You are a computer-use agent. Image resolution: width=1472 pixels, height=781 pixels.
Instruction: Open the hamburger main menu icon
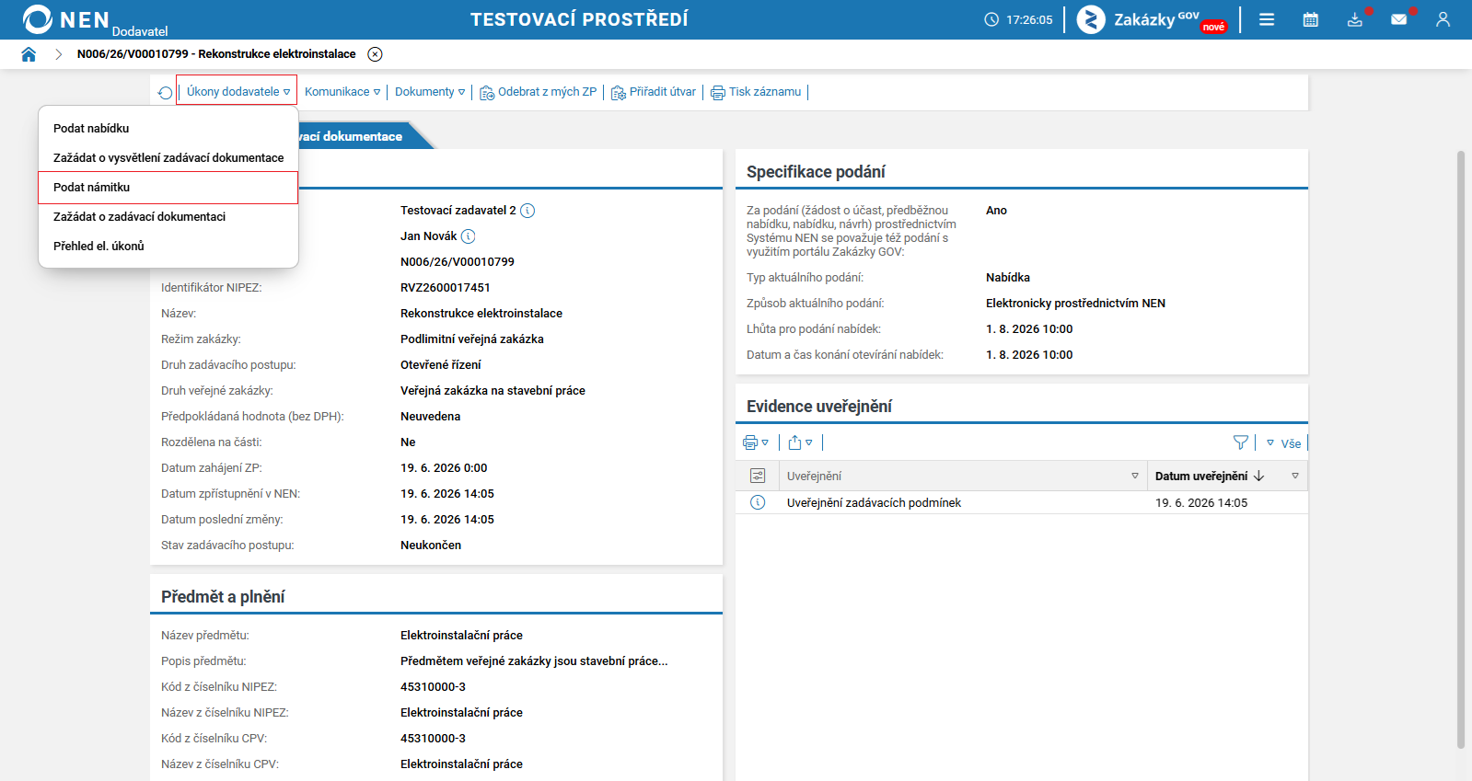coord(1267,19)
